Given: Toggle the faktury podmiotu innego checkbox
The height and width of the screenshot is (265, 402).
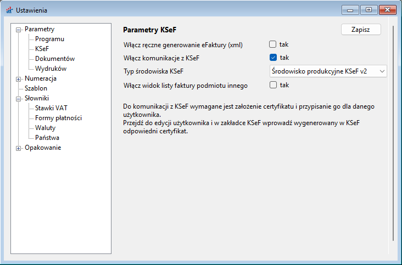Looking at the screenshot, I should click(272, 85).
